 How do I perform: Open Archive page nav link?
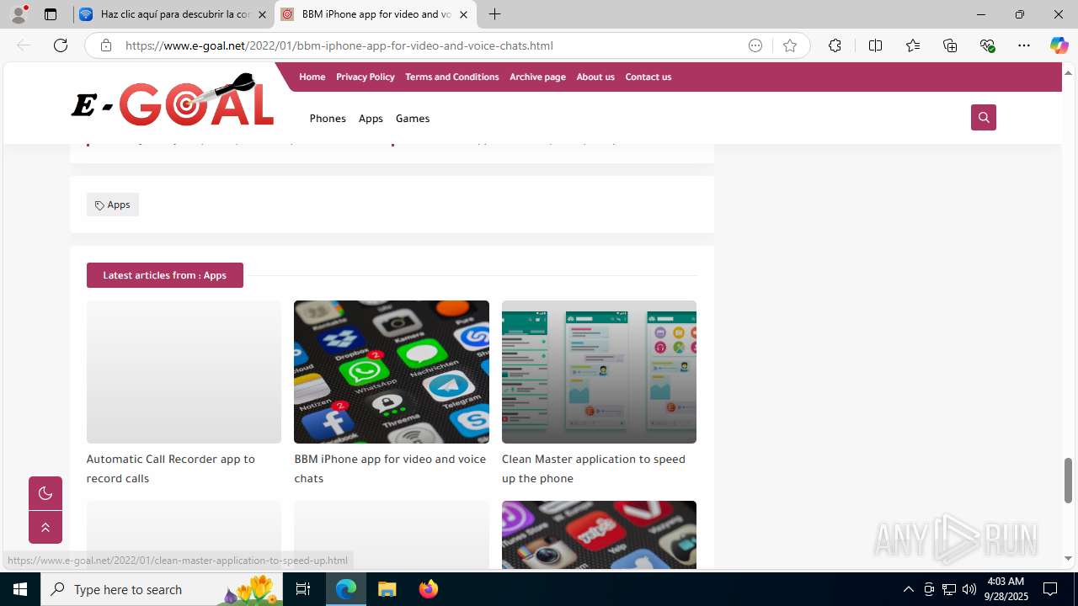pos(537,77)
